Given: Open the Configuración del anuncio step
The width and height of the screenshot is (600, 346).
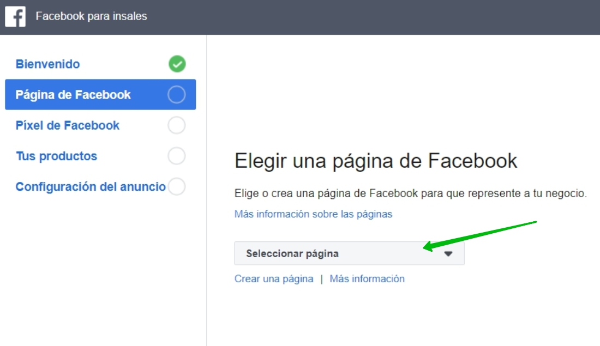Looking at the screenshot, I should [91, 187].
